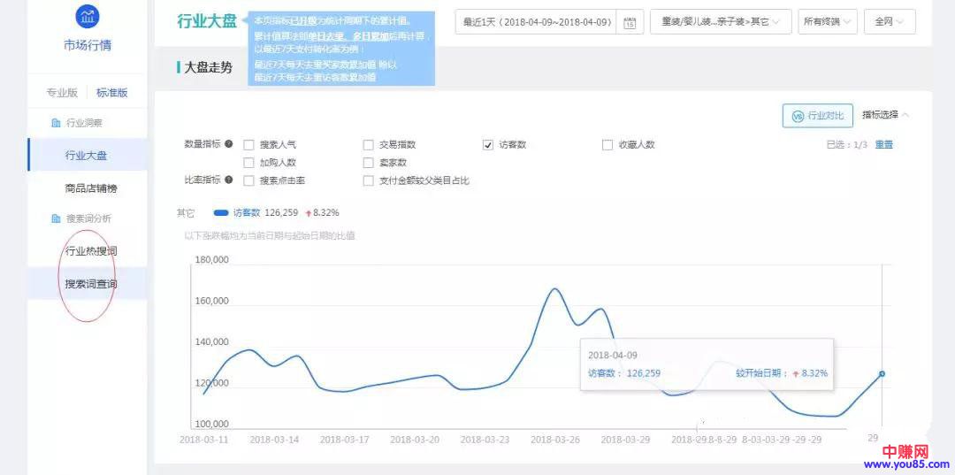The image size is (955, 475).
Task: Open the calendar icon in date picker
Action: point(629,23)
